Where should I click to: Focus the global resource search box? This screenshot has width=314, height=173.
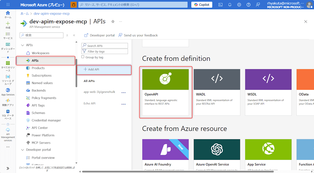pyautogui.click(x=133, y=5)
